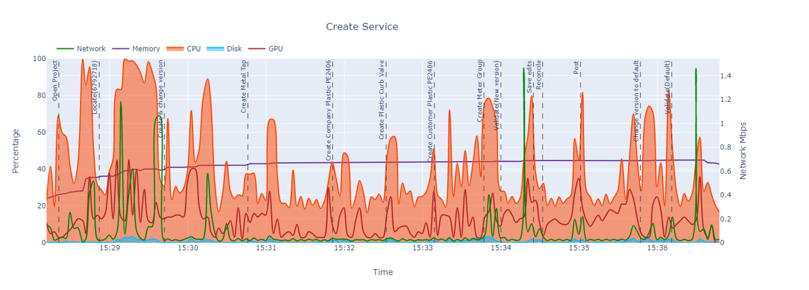Click the 'Create Company Plastic PE2406' marker label
Screen dimensions: 809x290
click(x=329, y=110)
